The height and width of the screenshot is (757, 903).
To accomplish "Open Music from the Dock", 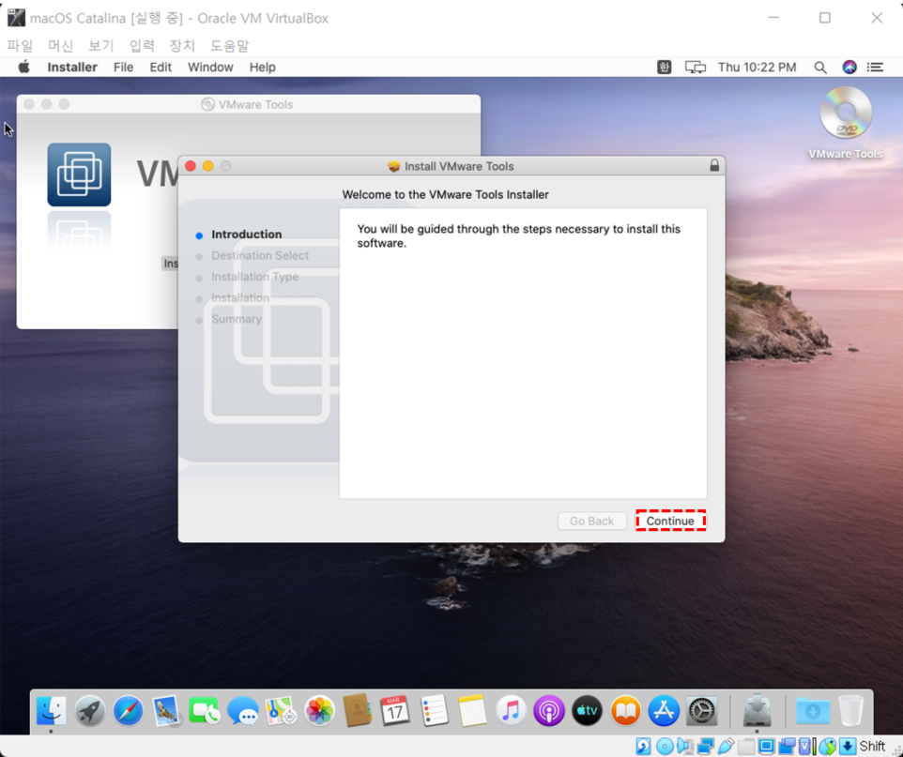I will [x=511, y=710].
